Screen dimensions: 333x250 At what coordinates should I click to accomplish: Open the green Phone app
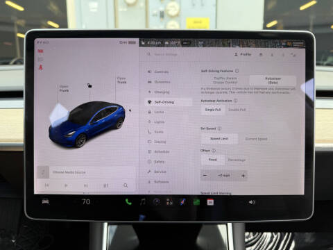tap(128, 202)
